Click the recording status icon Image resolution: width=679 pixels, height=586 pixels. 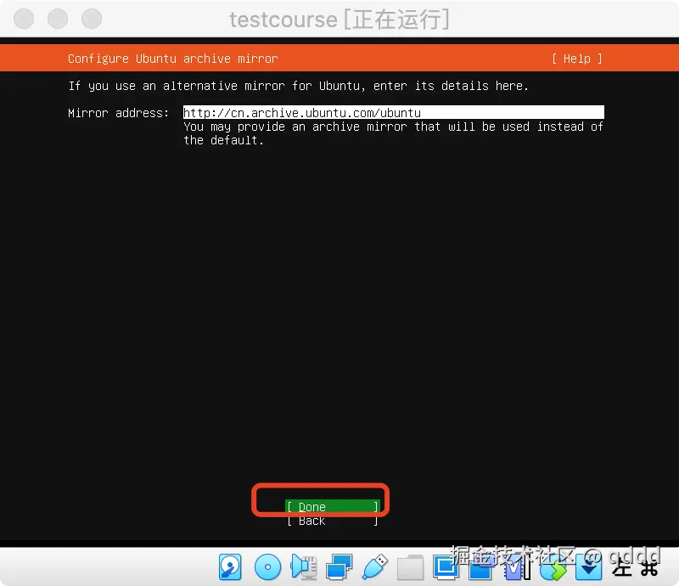[481, 567]
